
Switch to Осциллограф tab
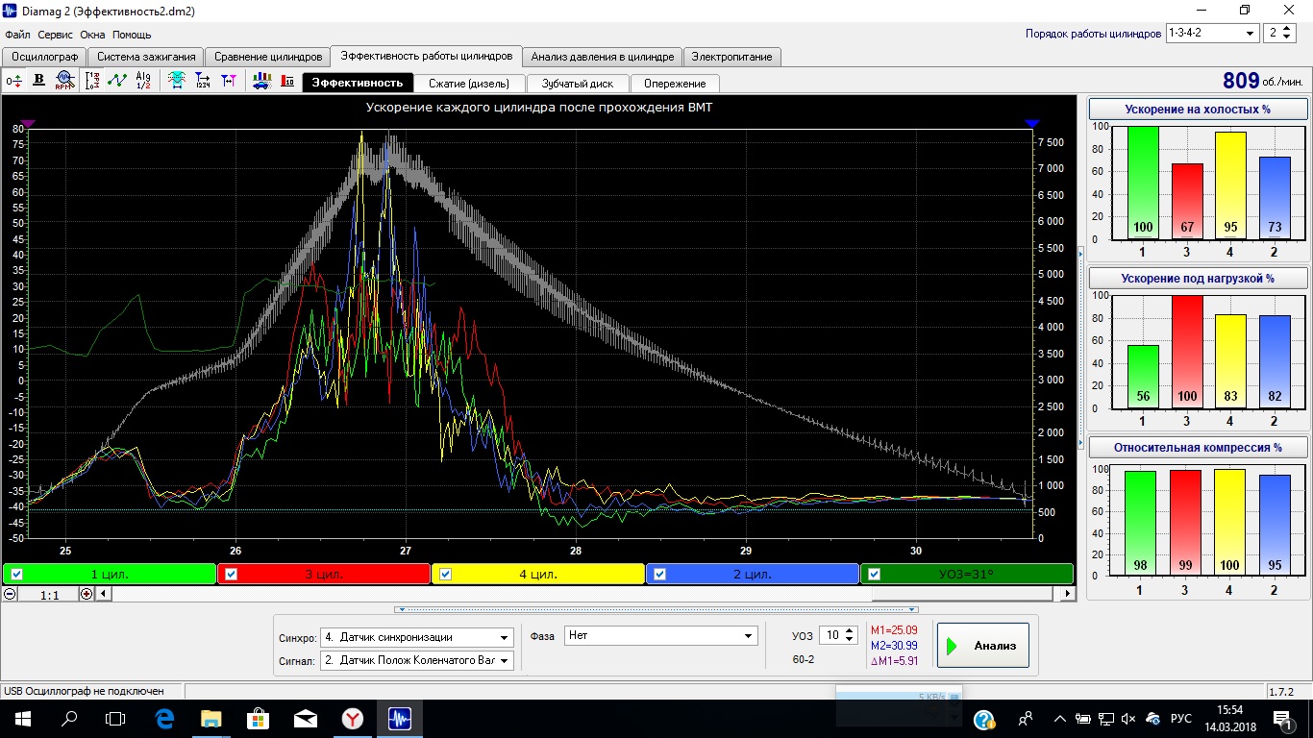(x=43, y=57)
